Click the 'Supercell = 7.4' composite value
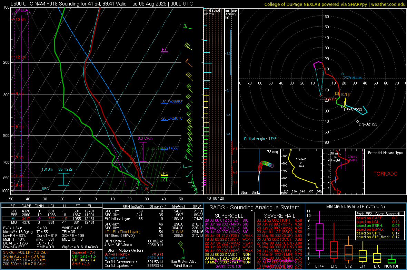This screenshot has height=270, width=407. tap(83, 252)
